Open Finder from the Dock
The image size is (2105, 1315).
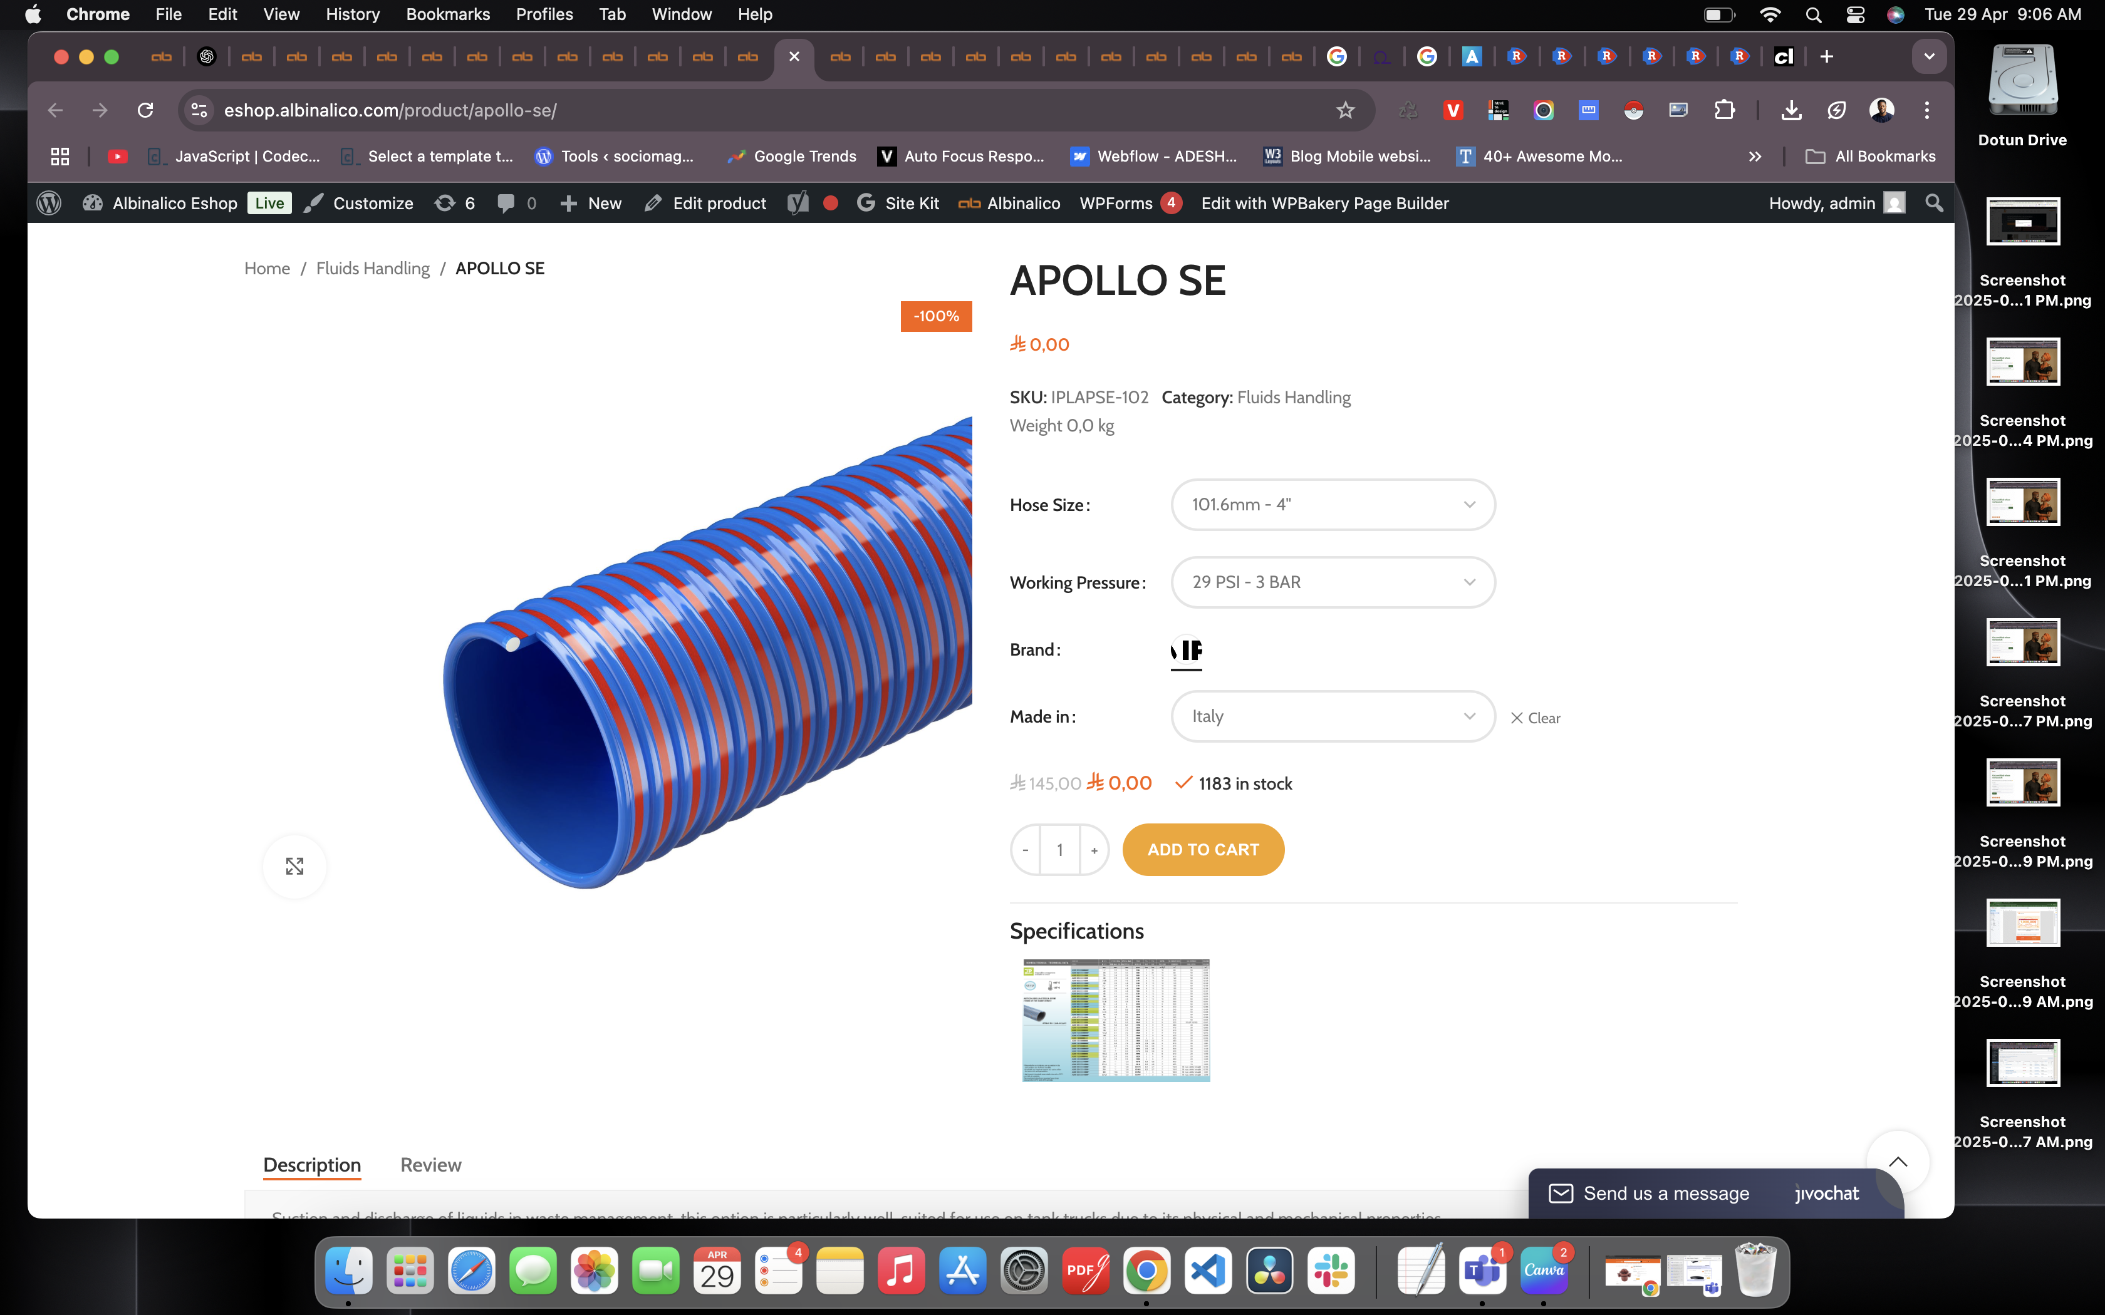tap(349, 1271)
